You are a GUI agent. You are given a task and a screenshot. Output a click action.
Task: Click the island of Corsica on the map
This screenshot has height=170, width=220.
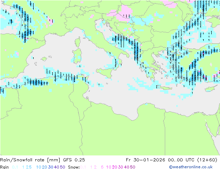click(78, 42)
